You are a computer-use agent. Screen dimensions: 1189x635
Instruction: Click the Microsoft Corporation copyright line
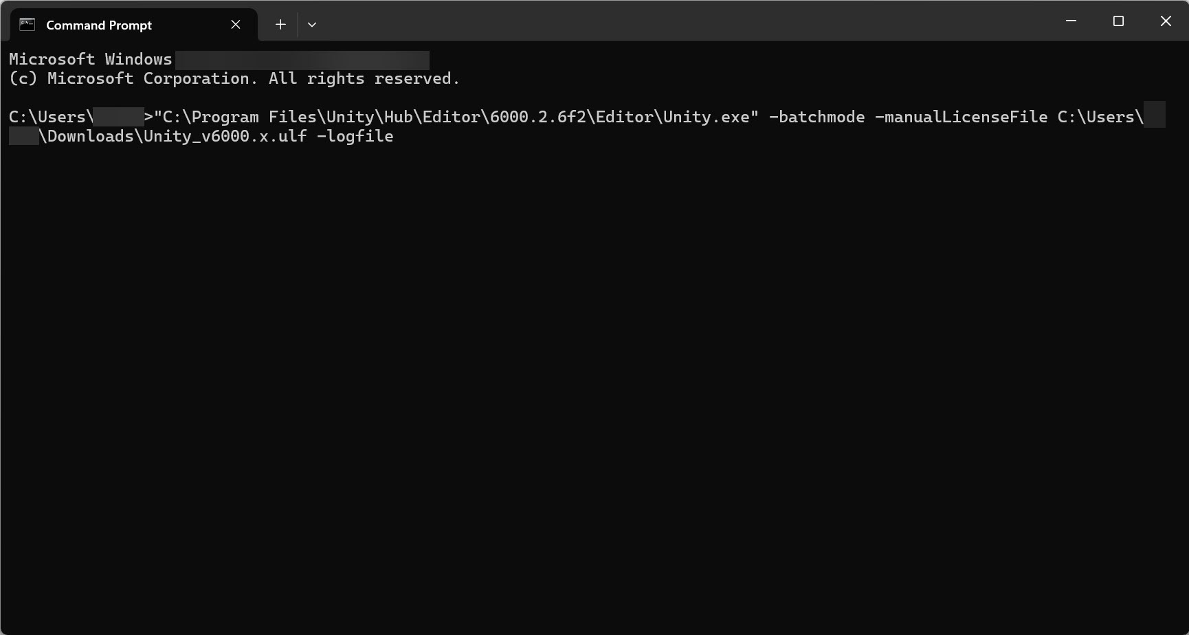pyautogui.click(x=234, y=78)
